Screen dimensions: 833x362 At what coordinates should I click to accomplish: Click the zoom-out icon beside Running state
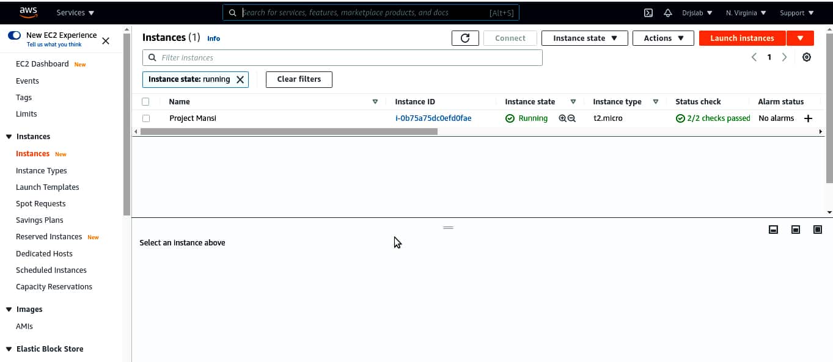[571, 118]
